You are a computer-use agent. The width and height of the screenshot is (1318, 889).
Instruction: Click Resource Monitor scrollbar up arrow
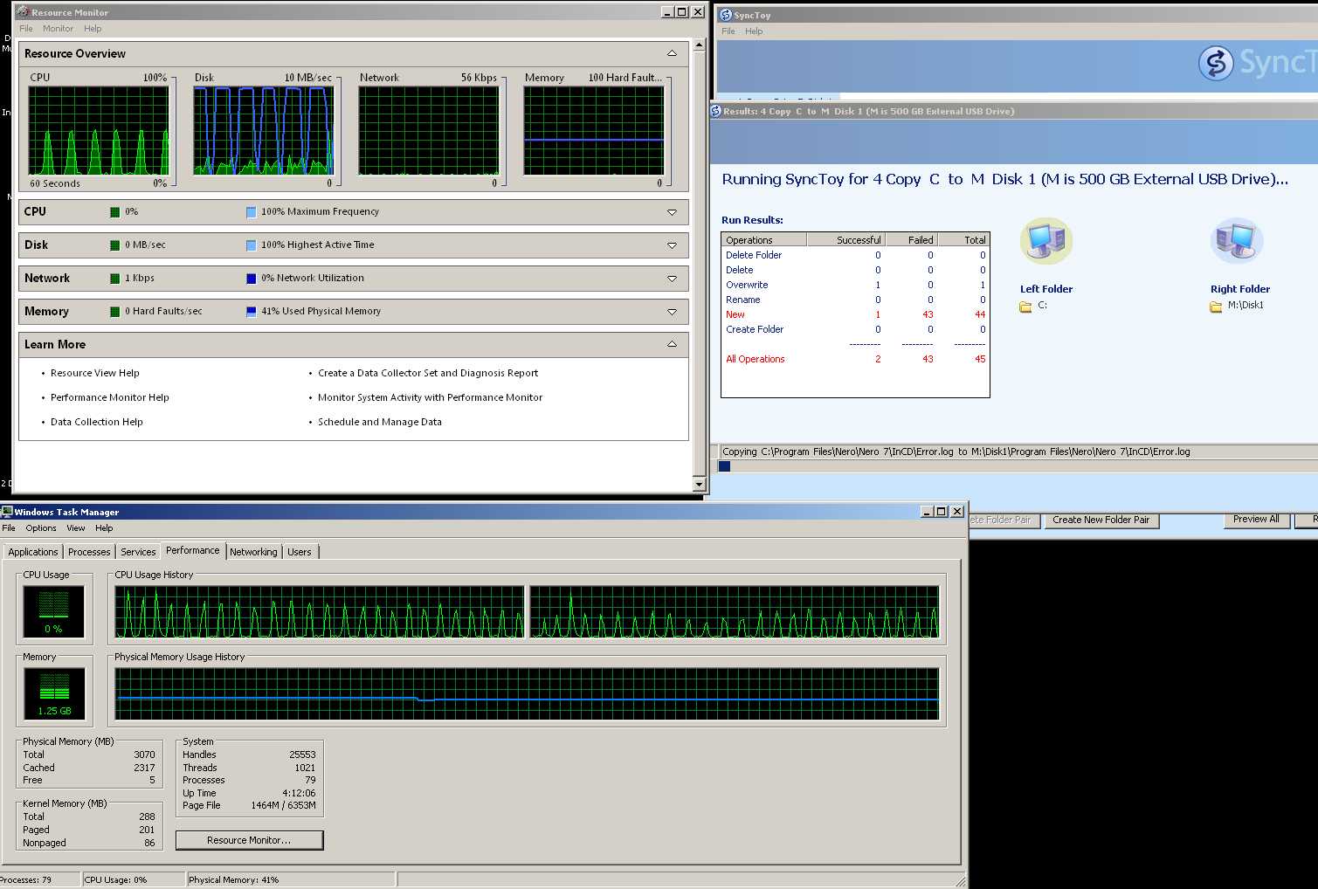(699, 45)
